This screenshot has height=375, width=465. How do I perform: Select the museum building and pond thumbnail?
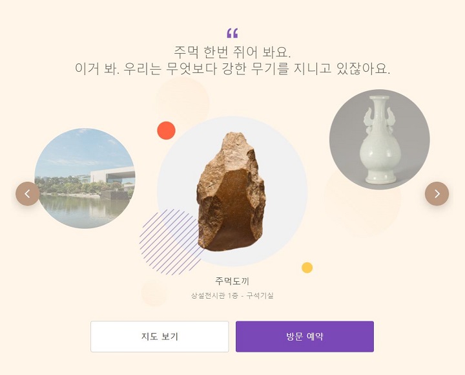tap(85, 178)
